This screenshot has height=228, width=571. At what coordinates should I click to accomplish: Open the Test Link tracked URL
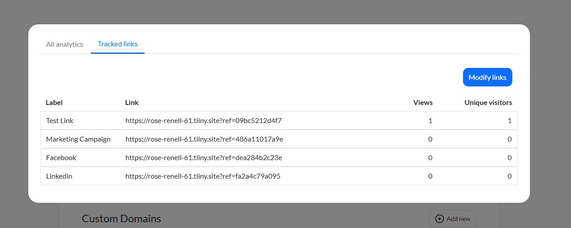tap(203, 120)
